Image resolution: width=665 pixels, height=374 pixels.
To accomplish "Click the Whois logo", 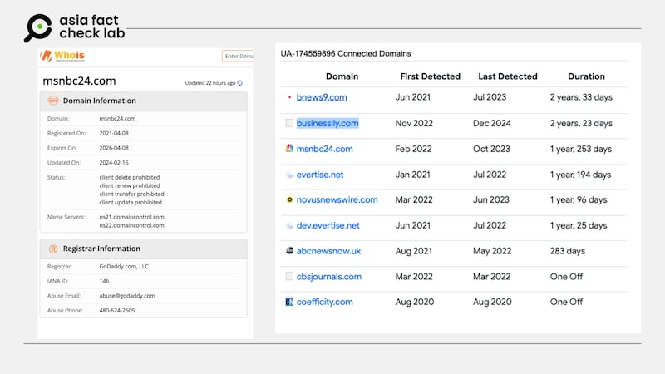I will [64, 57].
